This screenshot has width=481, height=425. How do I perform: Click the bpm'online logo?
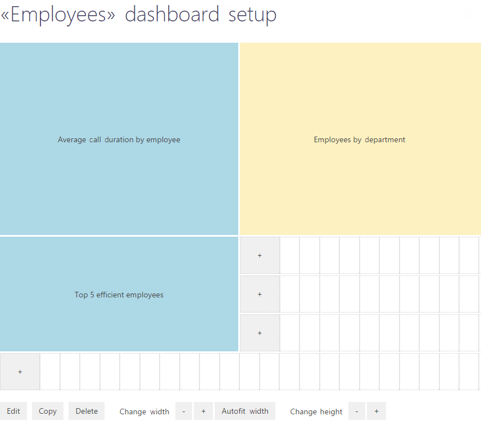450,13
